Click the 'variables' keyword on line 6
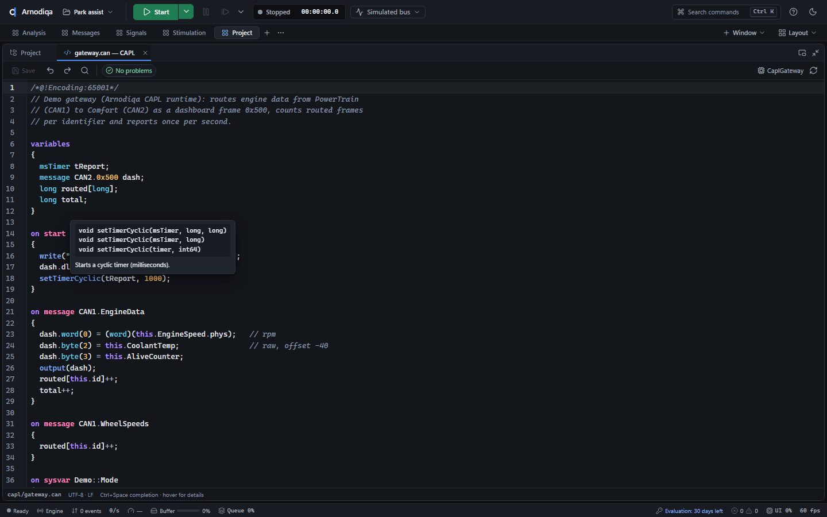The height and width of the screenshot is (517, 827). point(50,144)
